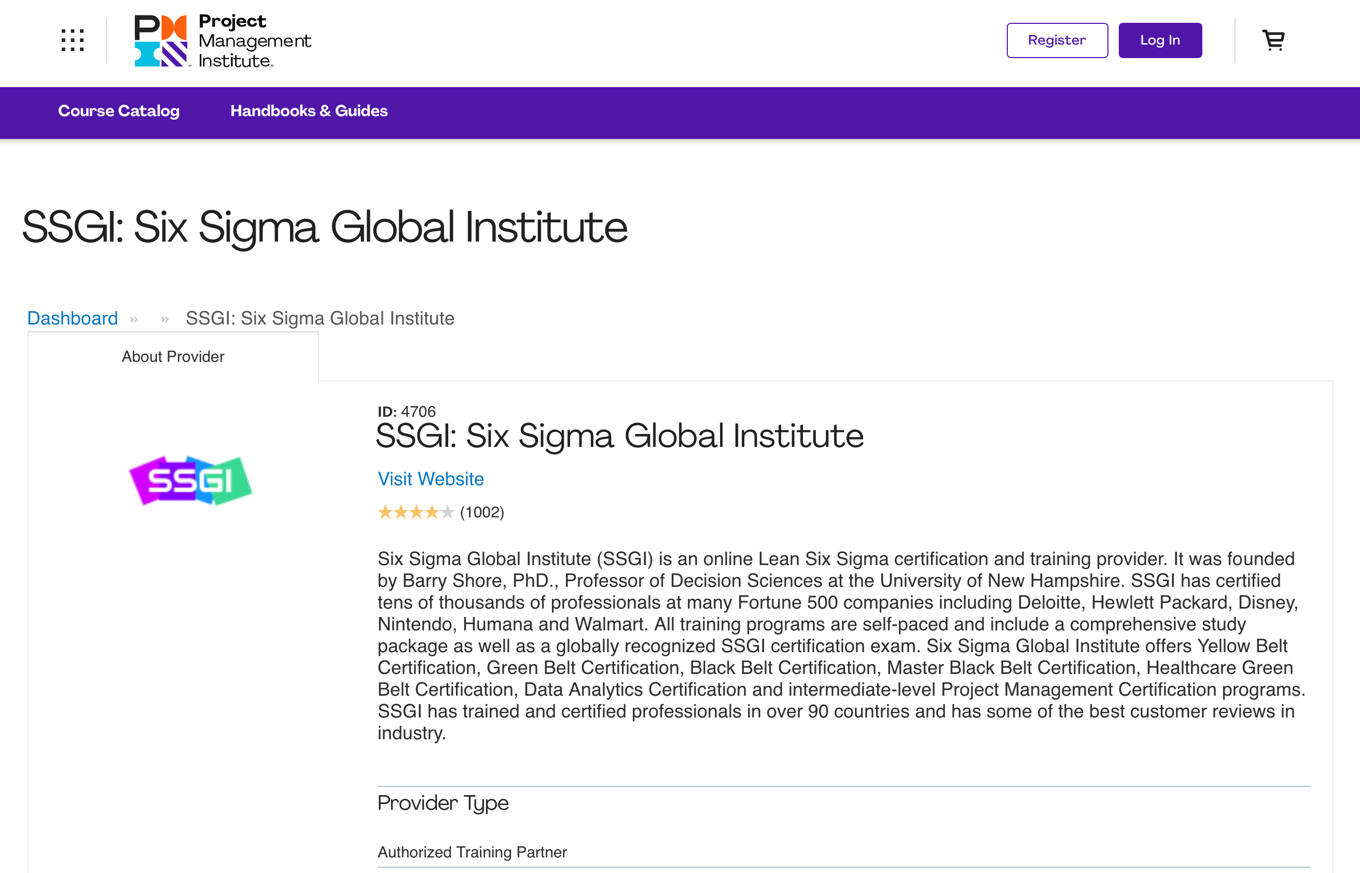The height and width of the screenshot is (873, 1360).
Task: Select the middle star in the review rating
Action: [417, 512]
